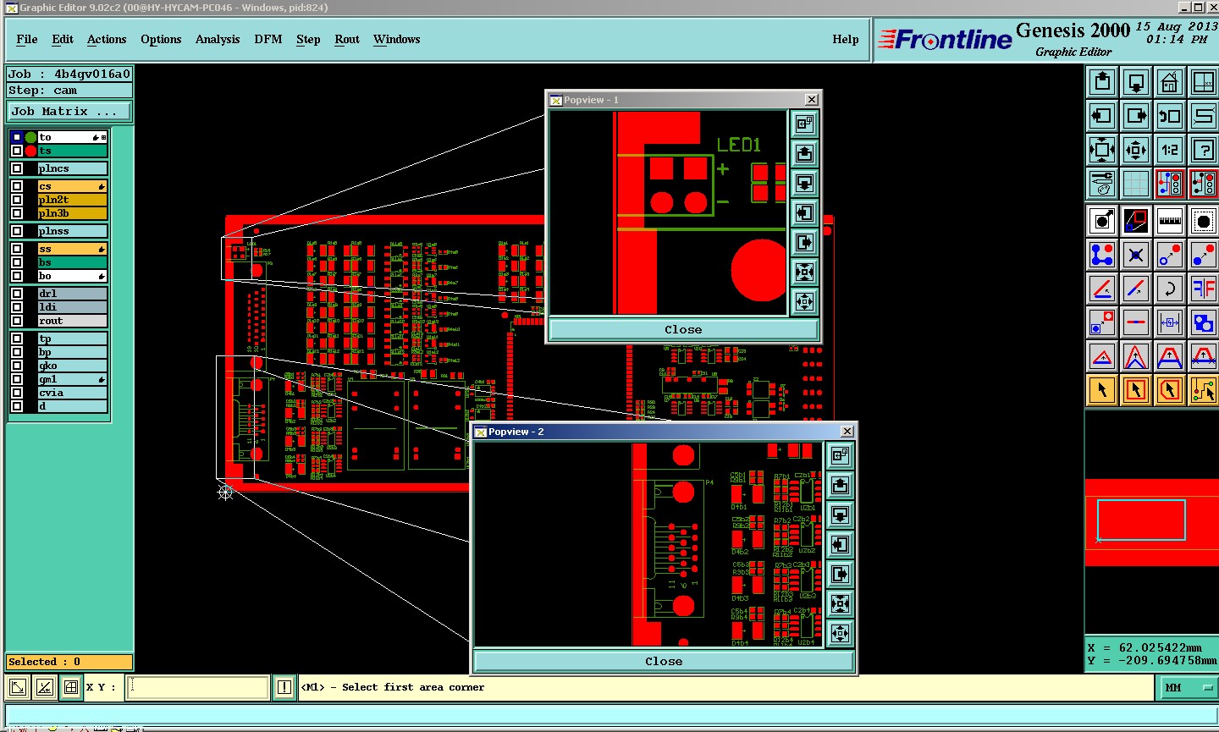
Task: Click the green color circle of layer to
Action: [x=30, y=137]
